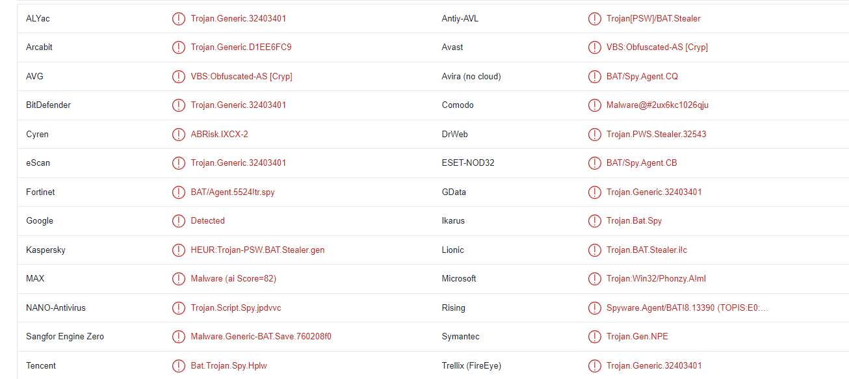Click the warning icon next to Avast
The width and height of the screenshot is (849, 379).
[x=595, y=47]
